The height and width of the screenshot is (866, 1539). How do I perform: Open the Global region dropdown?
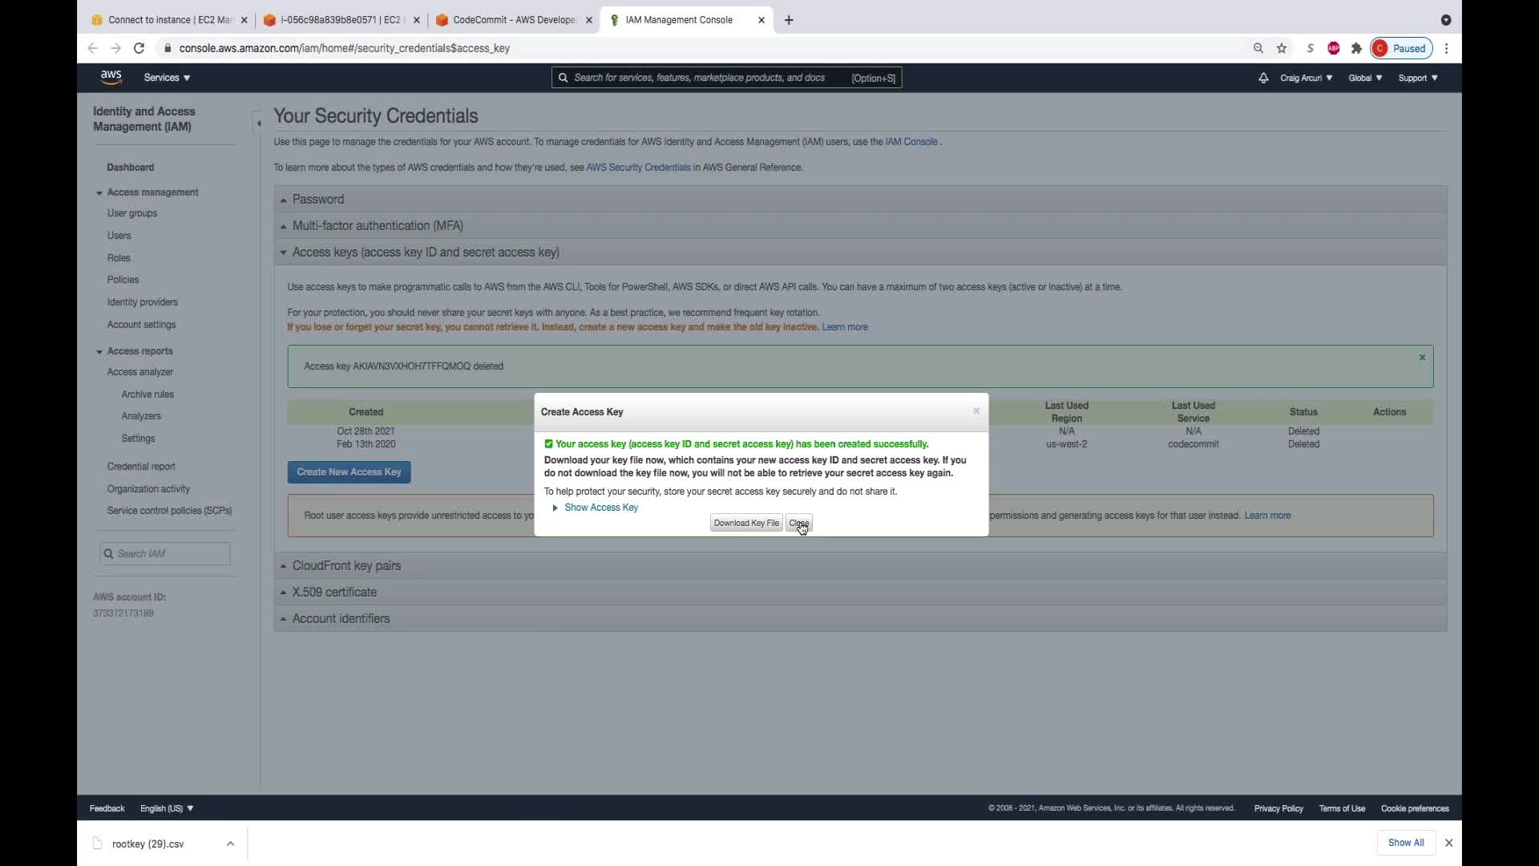click(x=1364, y=78)
